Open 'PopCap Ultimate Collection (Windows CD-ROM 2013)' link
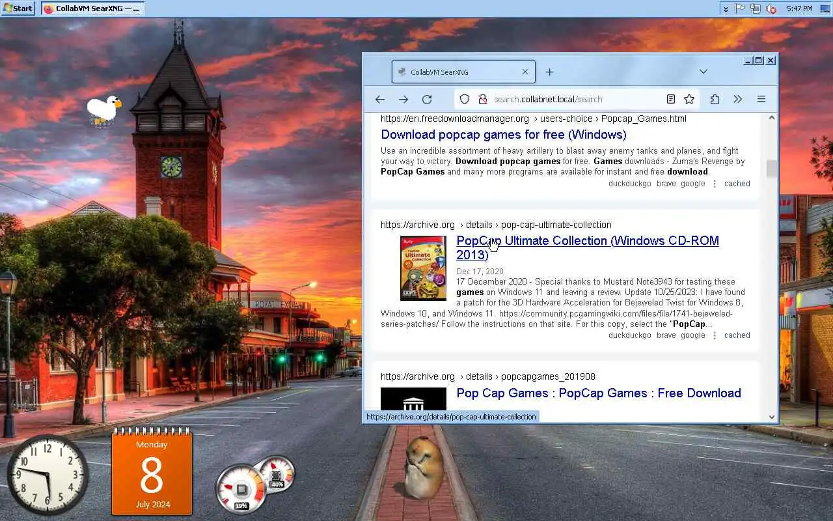This screenshot has width=833, height=521. pyautogui.click(x=588, y=247)
